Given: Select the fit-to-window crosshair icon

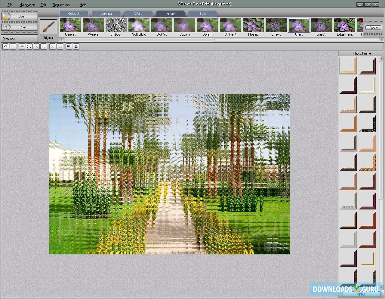Looking at the screenshot, I should click(21, 46).
